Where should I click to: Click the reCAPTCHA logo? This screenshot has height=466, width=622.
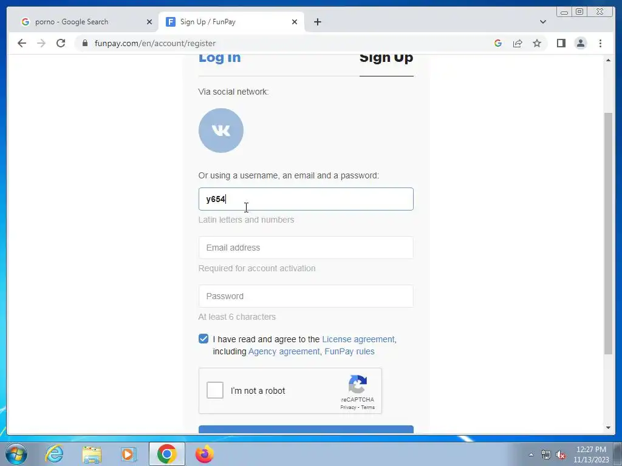coord(358,384)
